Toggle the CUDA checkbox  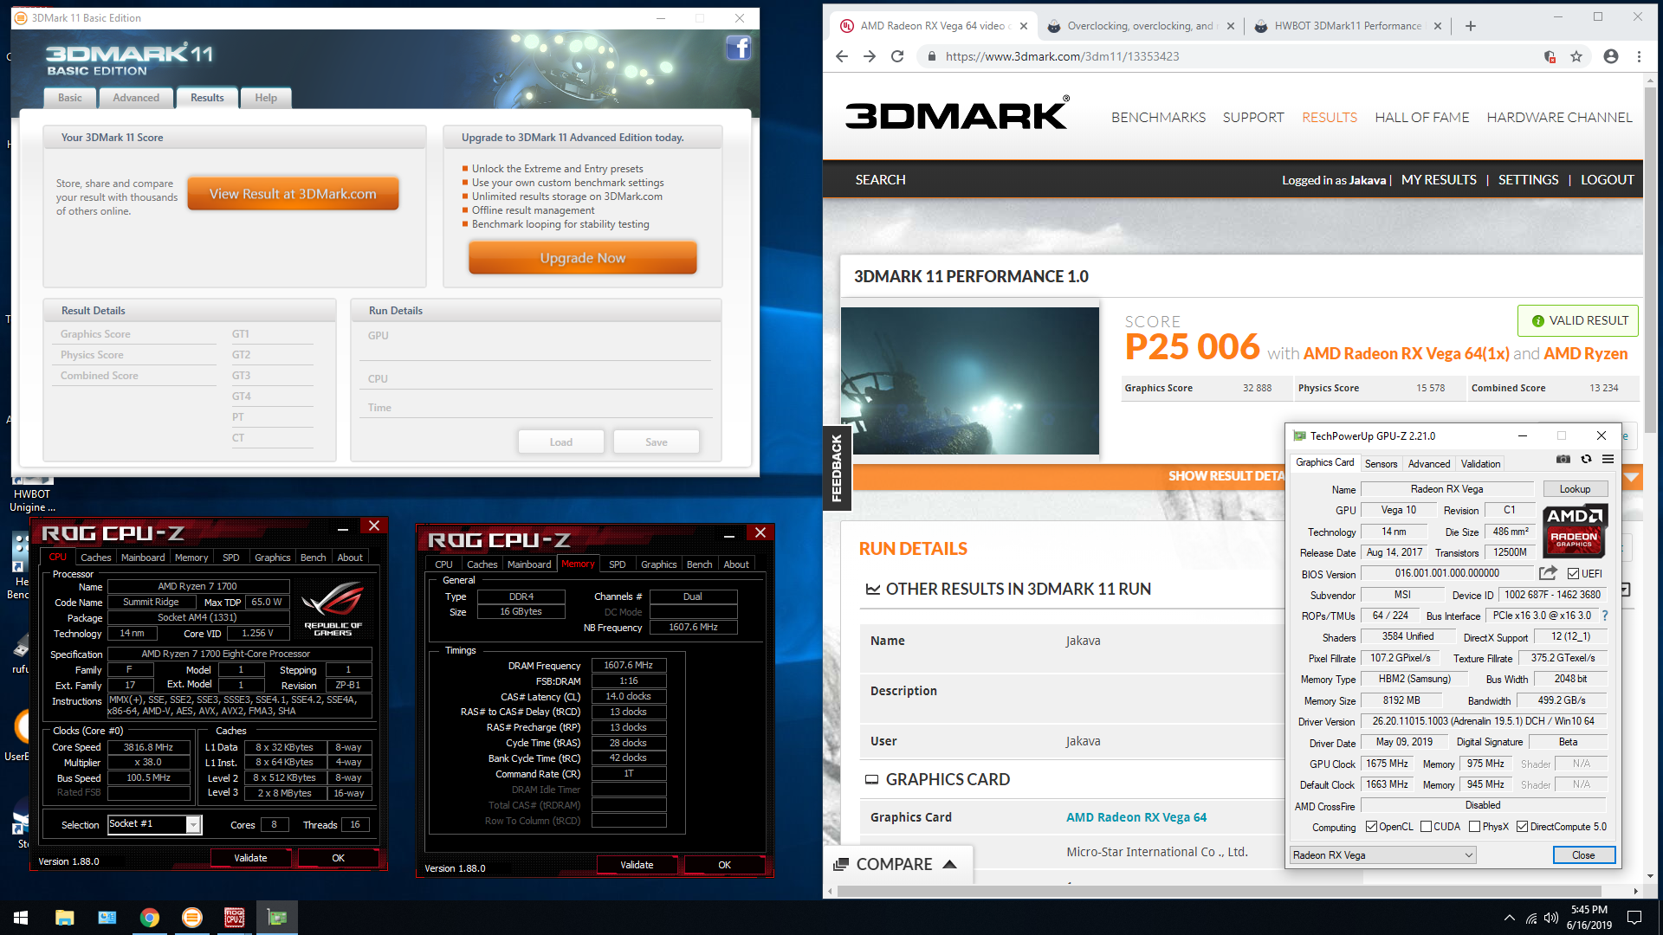coord(1426,827)
